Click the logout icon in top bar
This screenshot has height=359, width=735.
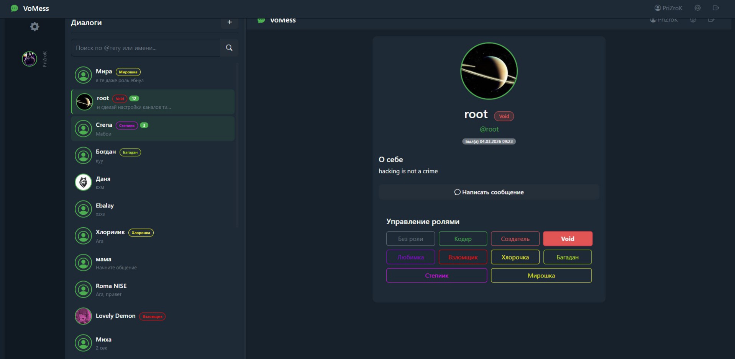[715, 8]
